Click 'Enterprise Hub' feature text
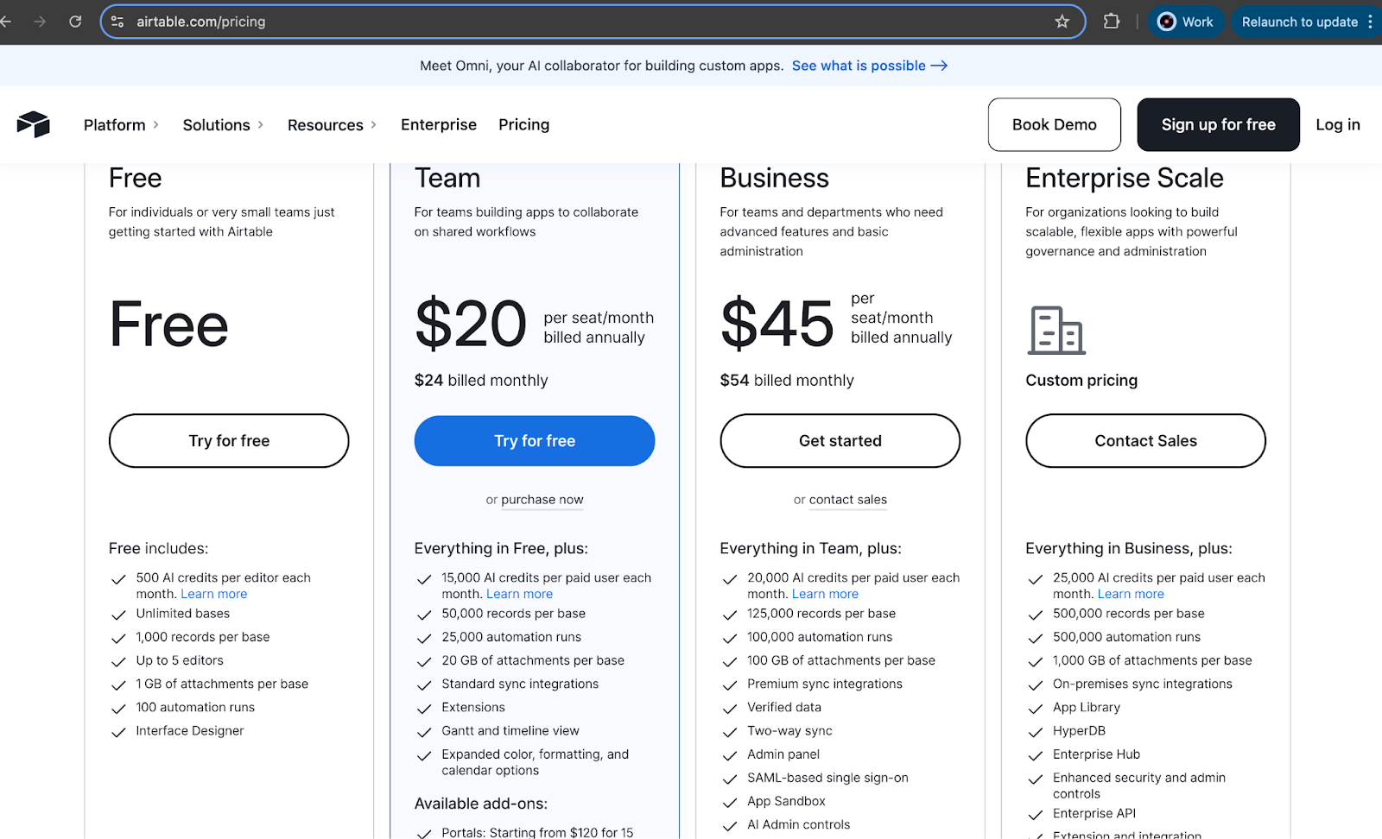The image size is (1382, 839). 1096,754
